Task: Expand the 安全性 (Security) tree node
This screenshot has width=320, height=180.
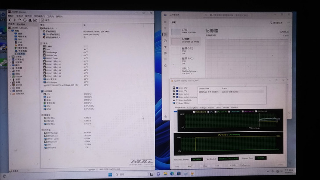Action: 10,85
